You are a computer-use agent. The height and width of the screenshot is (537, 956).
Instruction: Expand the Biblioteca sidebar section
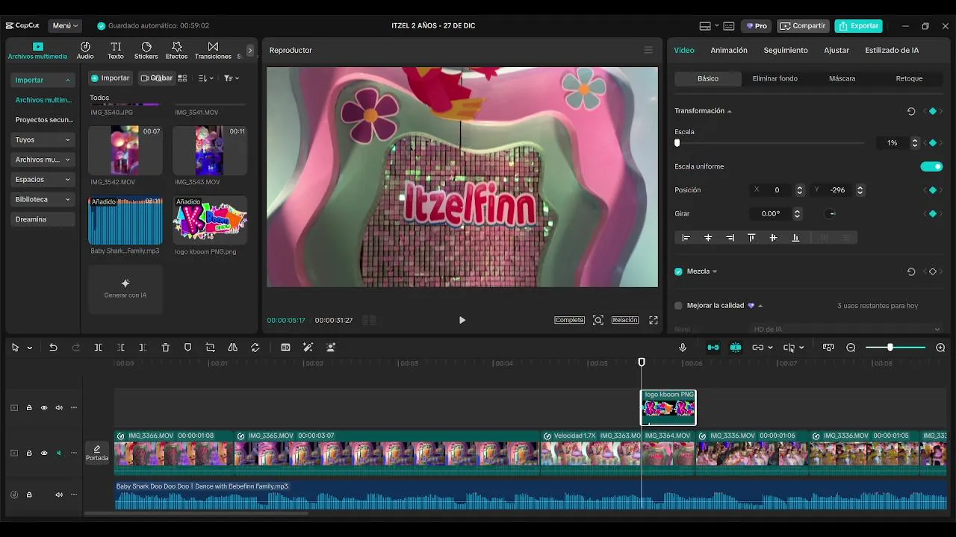pos(43,199)
